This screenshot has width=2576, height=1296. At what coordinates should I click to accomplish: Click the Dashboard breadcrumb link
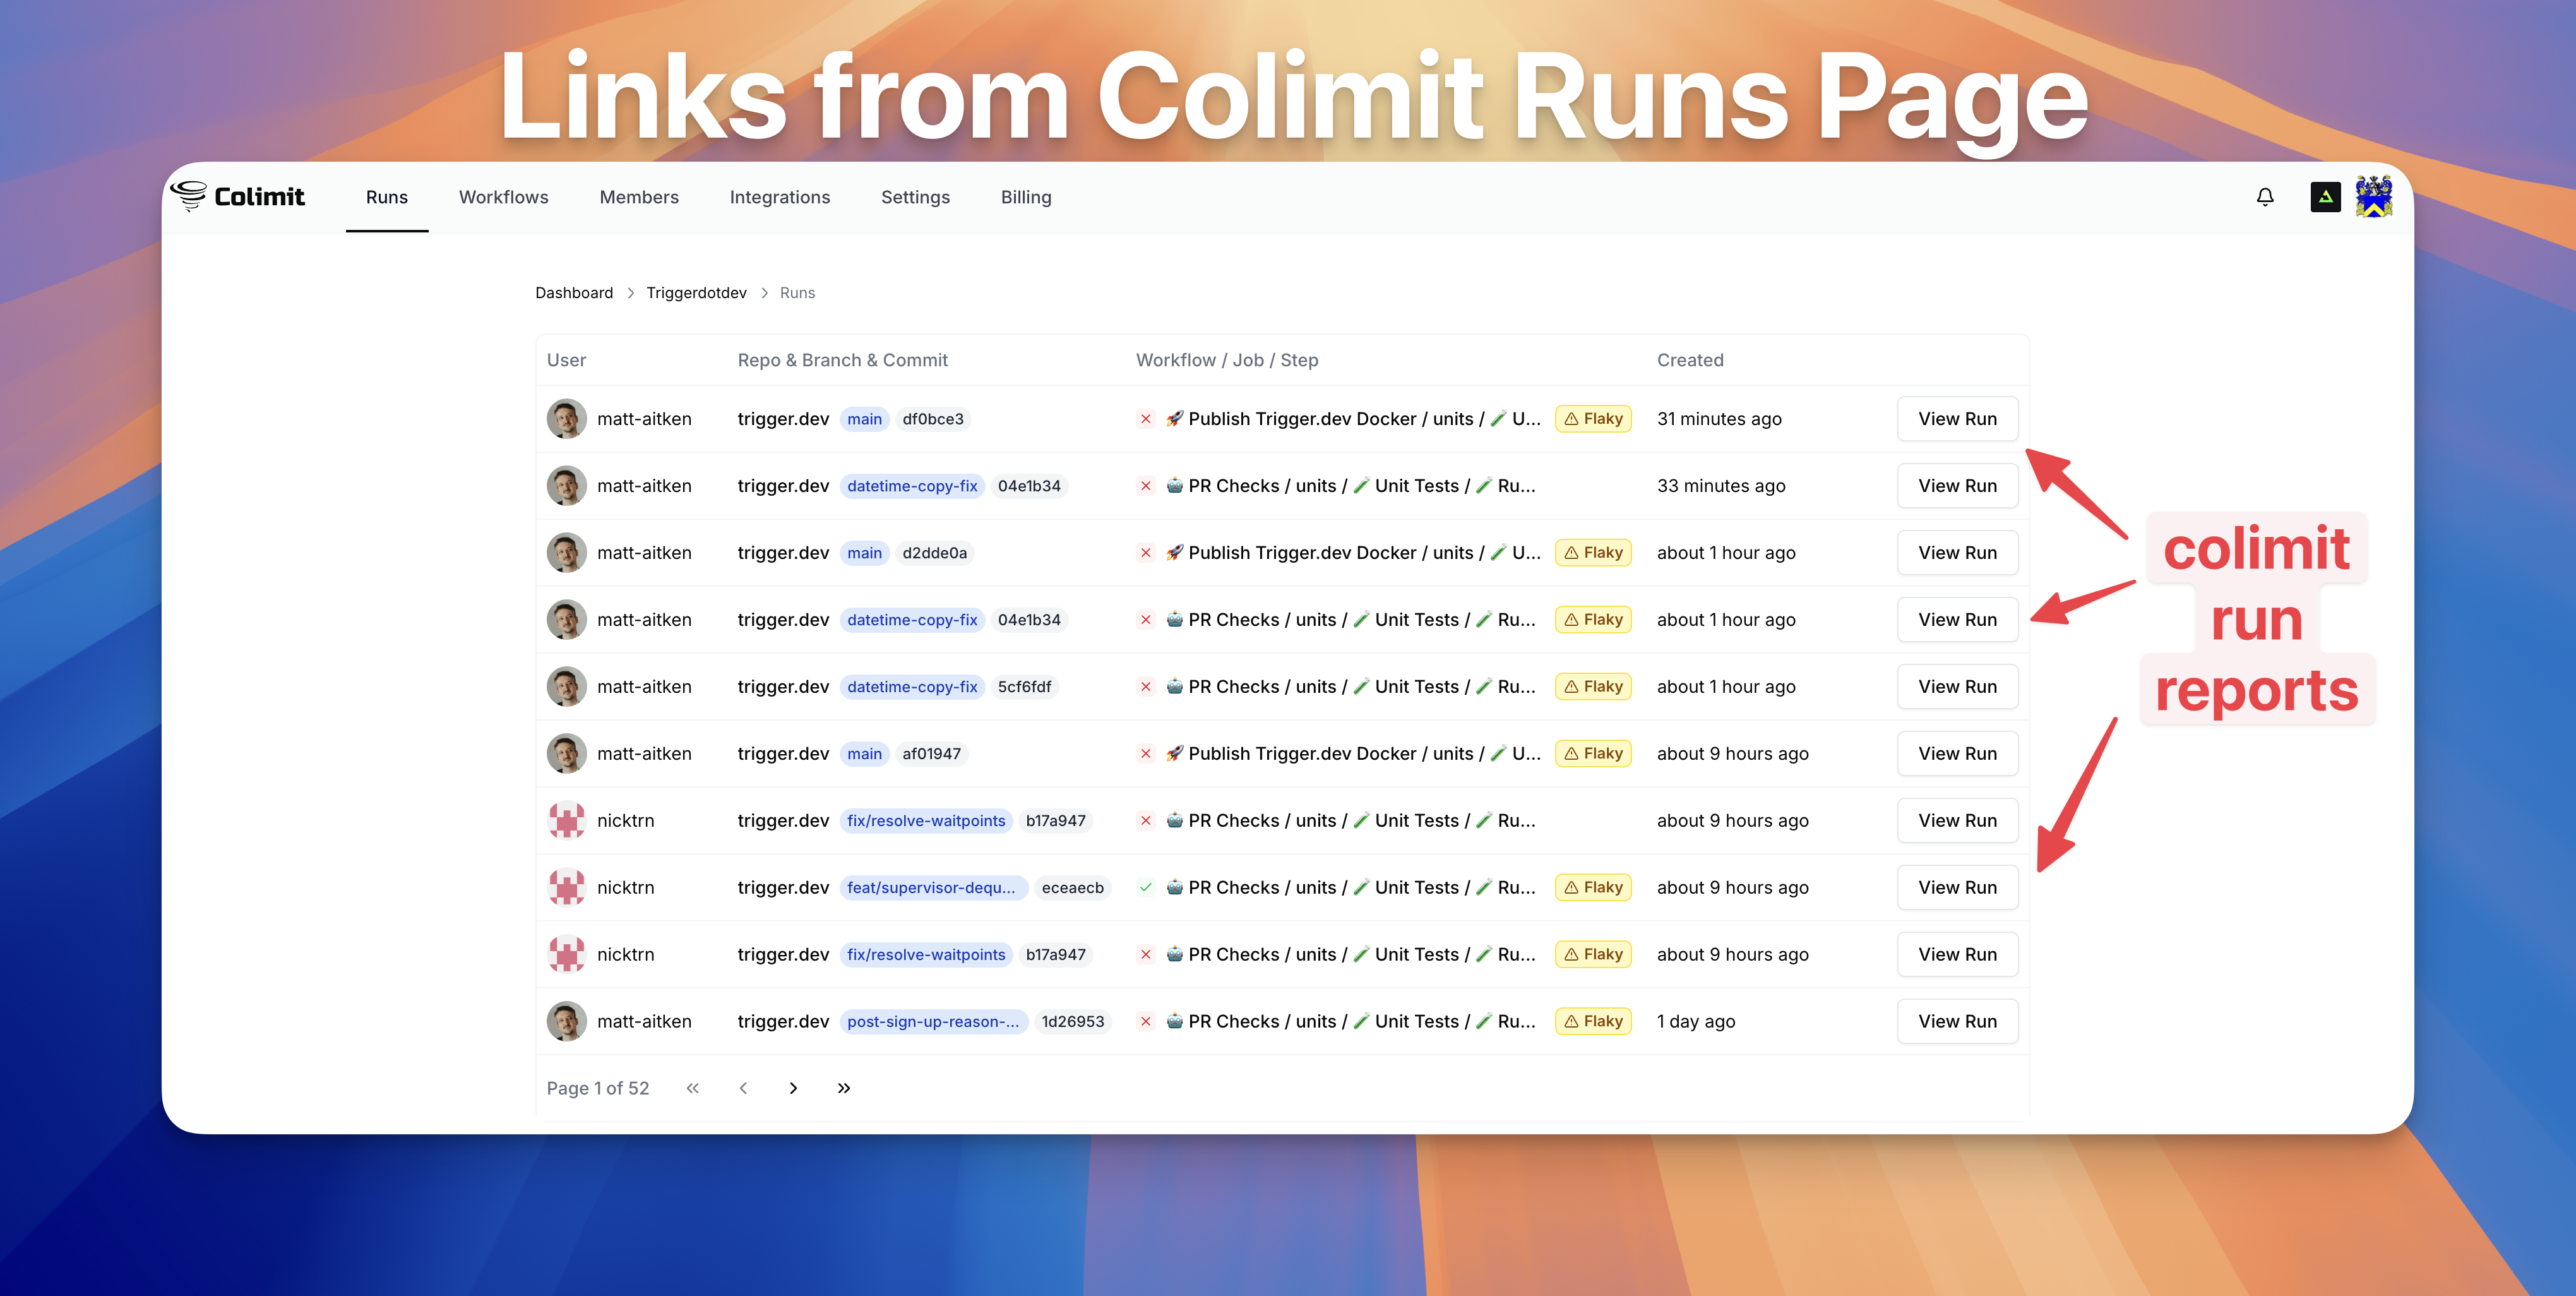[574, 293]
